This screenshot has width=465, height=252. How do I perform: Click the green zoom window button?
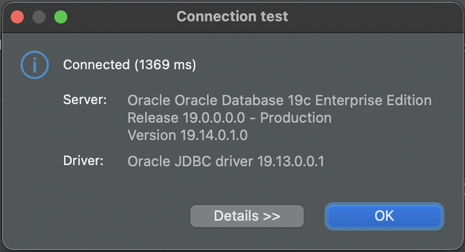click(61, 17)
